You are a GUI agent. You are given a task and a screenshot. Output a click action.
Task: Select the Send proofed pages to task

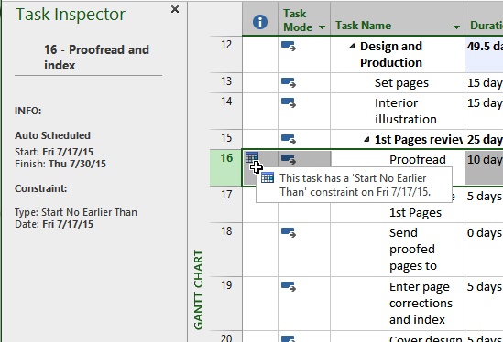coord(413,249)
